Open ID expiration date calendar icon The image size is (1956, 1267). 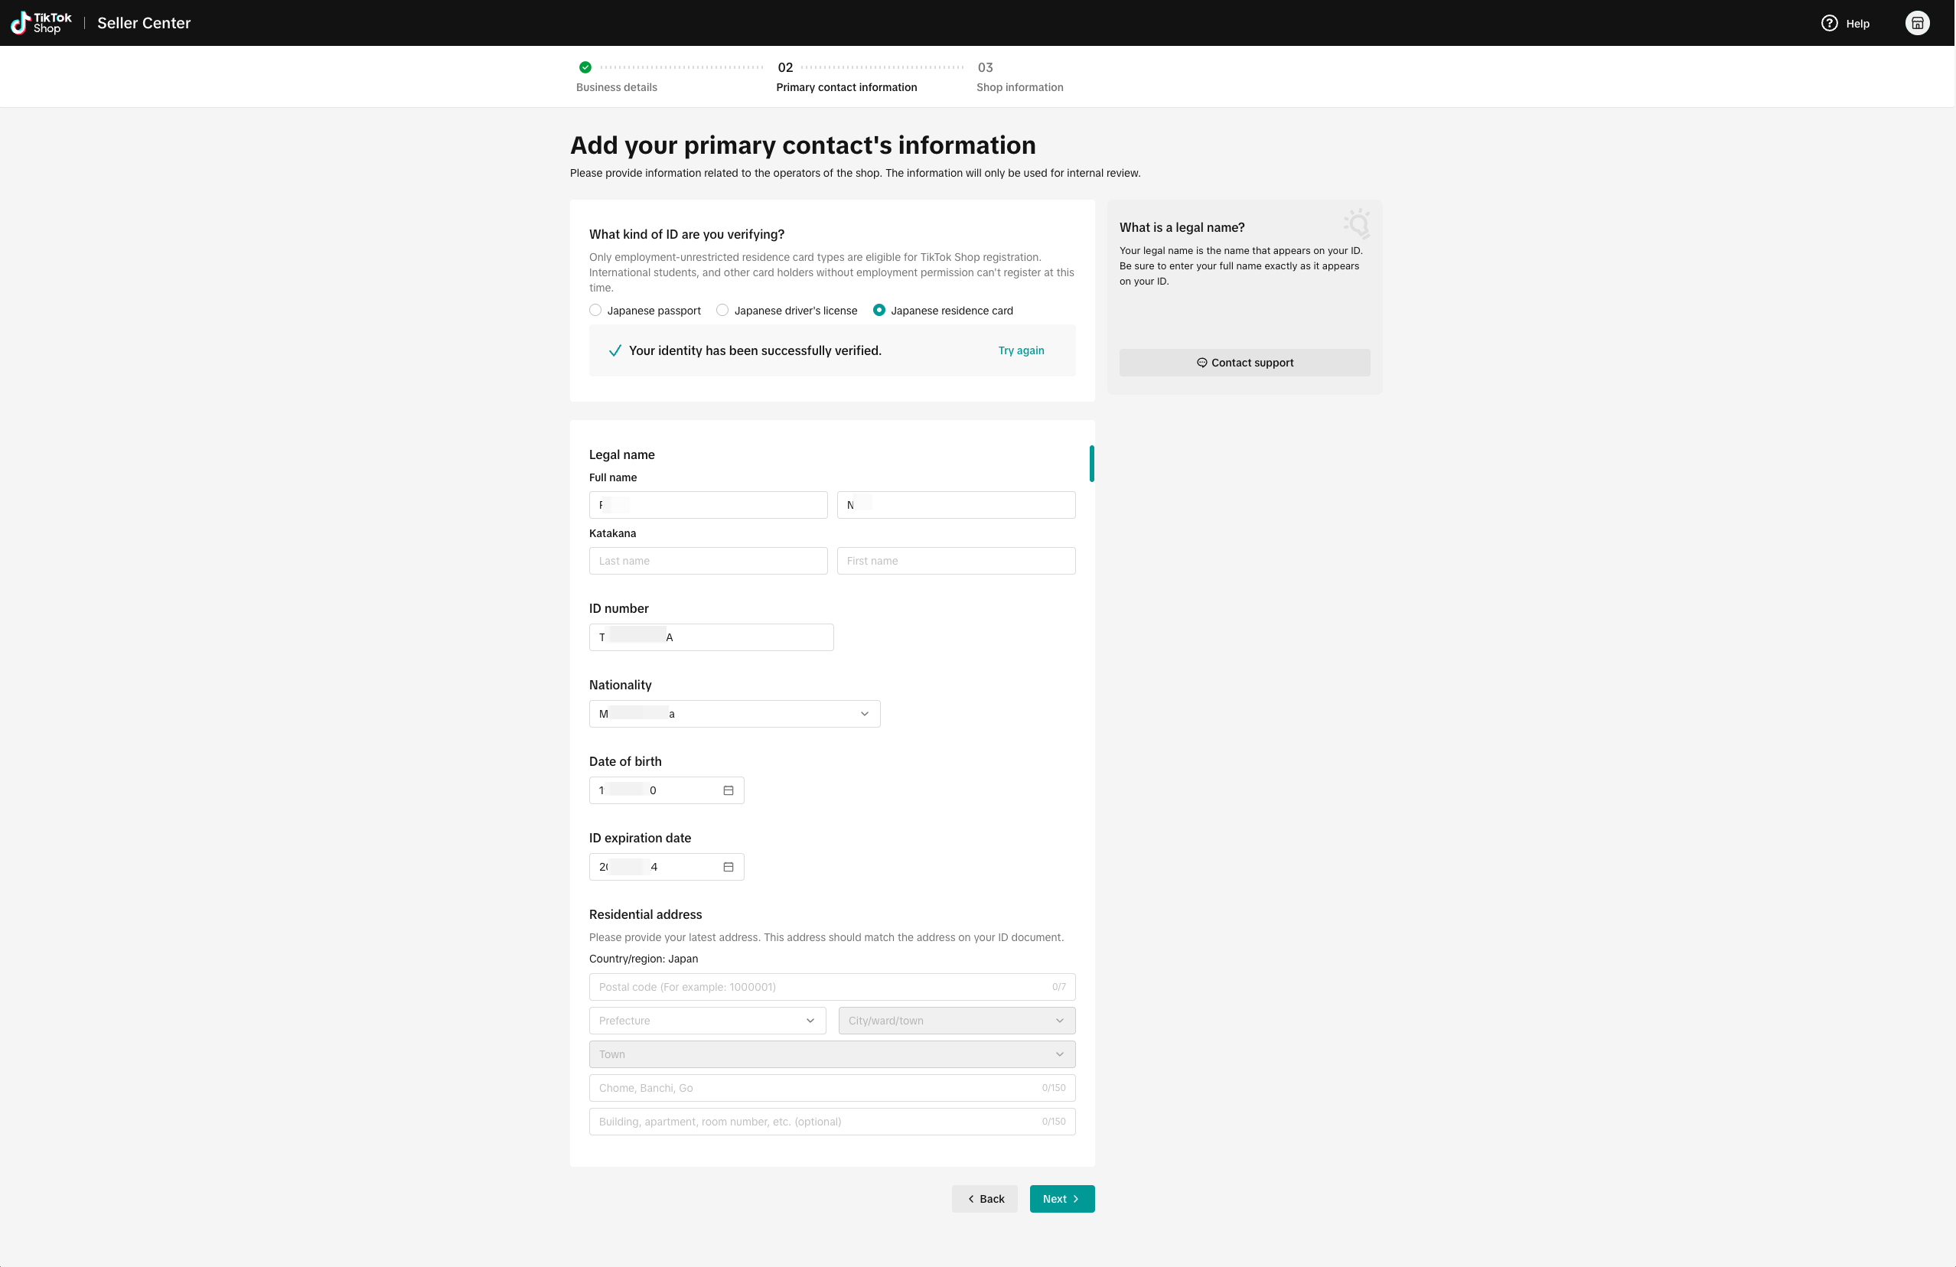pos(729,867)
